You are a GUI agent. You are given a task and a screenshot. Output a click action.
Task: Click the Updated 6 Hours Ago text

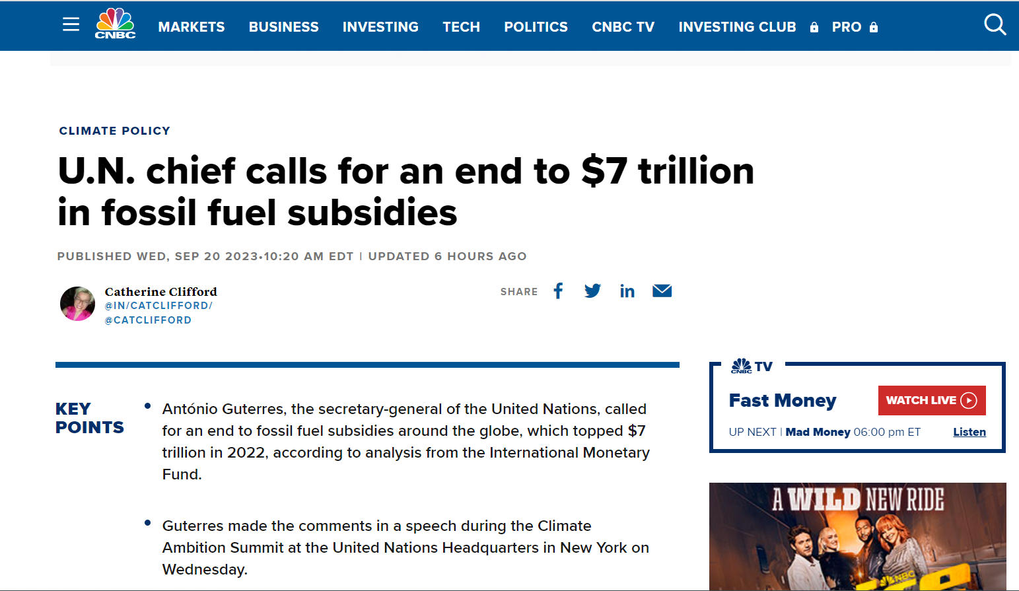point(447,256)
